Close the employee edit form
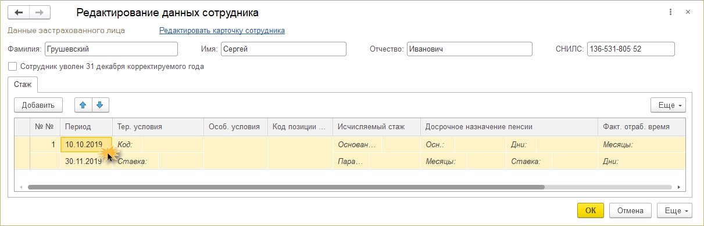 tap(688, 12)
